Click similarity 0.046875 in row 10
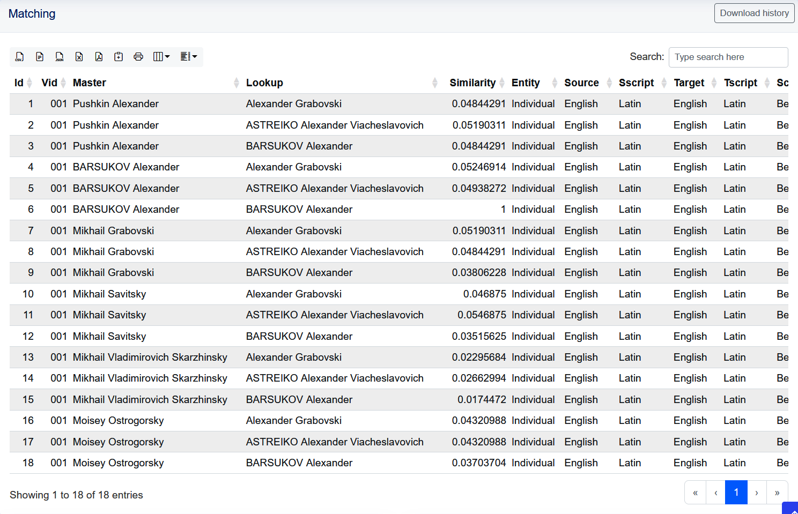The image size is (798, 514). 484,294
